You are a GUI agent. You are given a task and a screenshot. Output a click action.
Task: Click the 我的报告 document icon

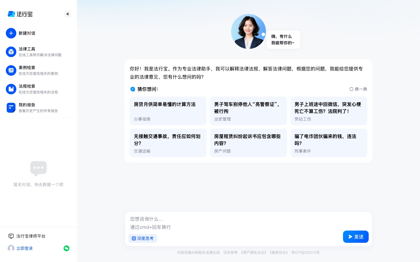pyautogui.click(x=11, y=108)
